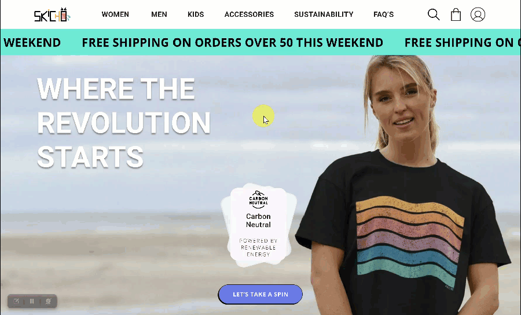
Task: Click the Carbon Neutral badge emblem
Action: tap(259, 199)
